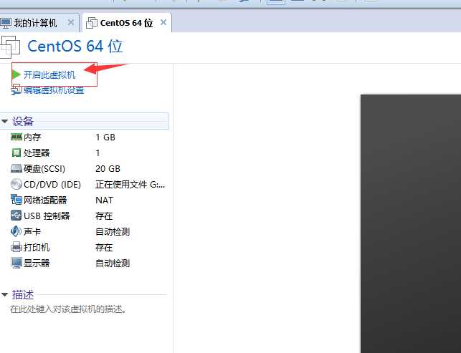This screenshot has width=461, height=353.
Task: Click the NAT network value
Action: pyautogui.click(x=104, y=200)
